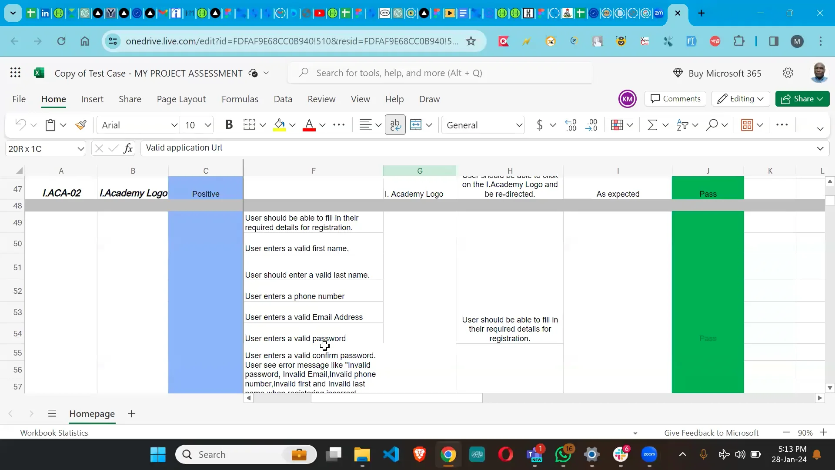
Task: Click the insert function fx icon
Action: (128, 148)
